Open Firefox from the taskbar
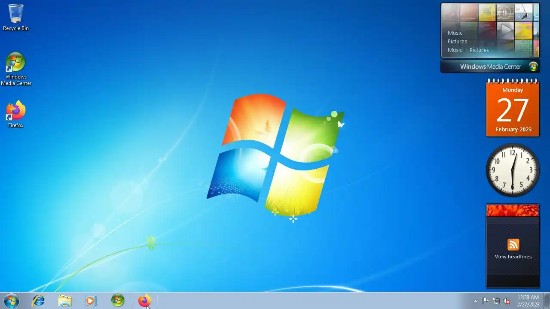The image size is (550, 309). [x=144, y=301]
